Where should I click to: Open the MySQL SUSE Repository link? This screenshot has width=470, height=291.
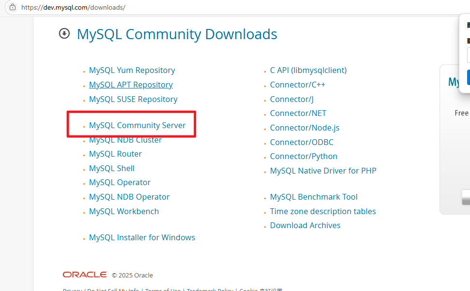click(133, 99)
